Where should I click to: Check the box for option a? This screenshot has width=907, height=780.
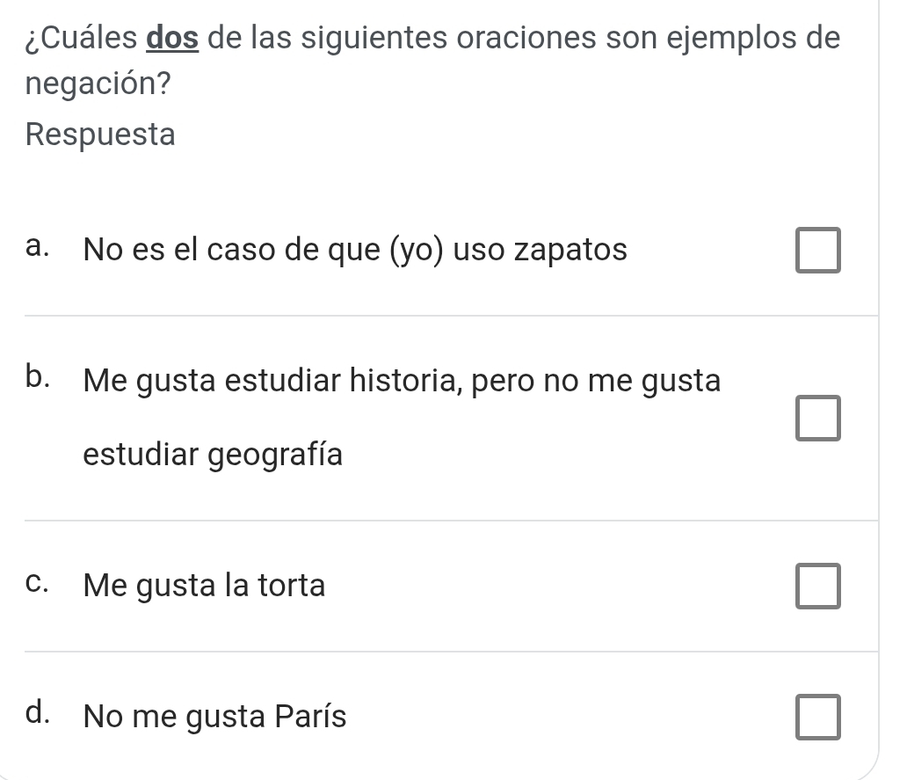(818, 251)
